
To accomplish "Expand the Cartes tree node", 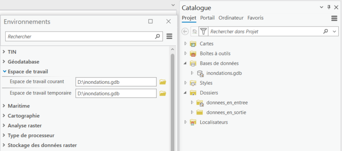I will coord(186,43).
